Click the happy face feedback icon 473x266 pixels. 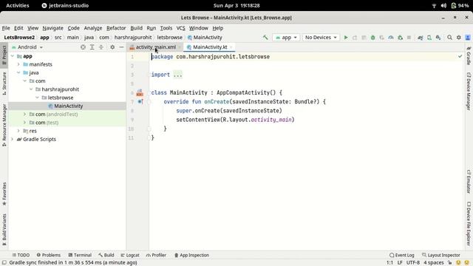[x=458, y=263]
